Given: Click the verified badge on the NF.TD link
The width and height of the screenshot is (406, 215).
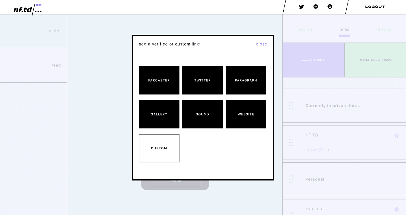Looking at the screenshot, I should [397, 136].
